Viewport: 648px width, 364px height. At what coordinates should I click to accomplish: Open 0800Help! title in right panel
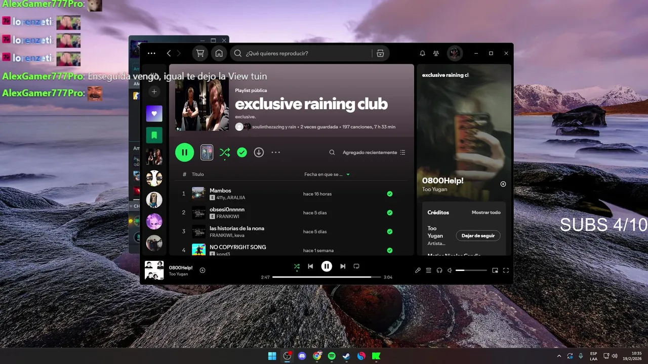443,180
